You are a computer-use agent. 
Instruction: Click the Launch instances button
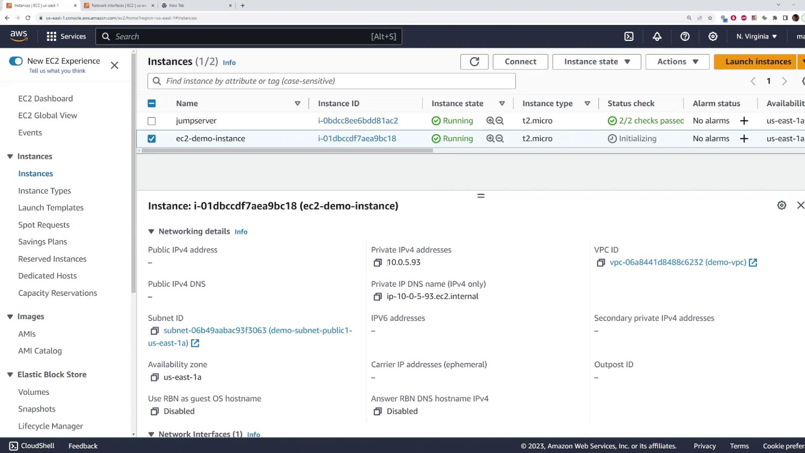coord(758,62)
